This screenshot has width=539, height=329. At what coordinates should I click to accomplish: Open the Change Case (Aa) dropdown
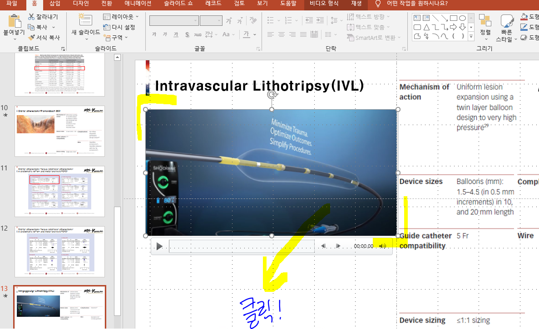228,34
